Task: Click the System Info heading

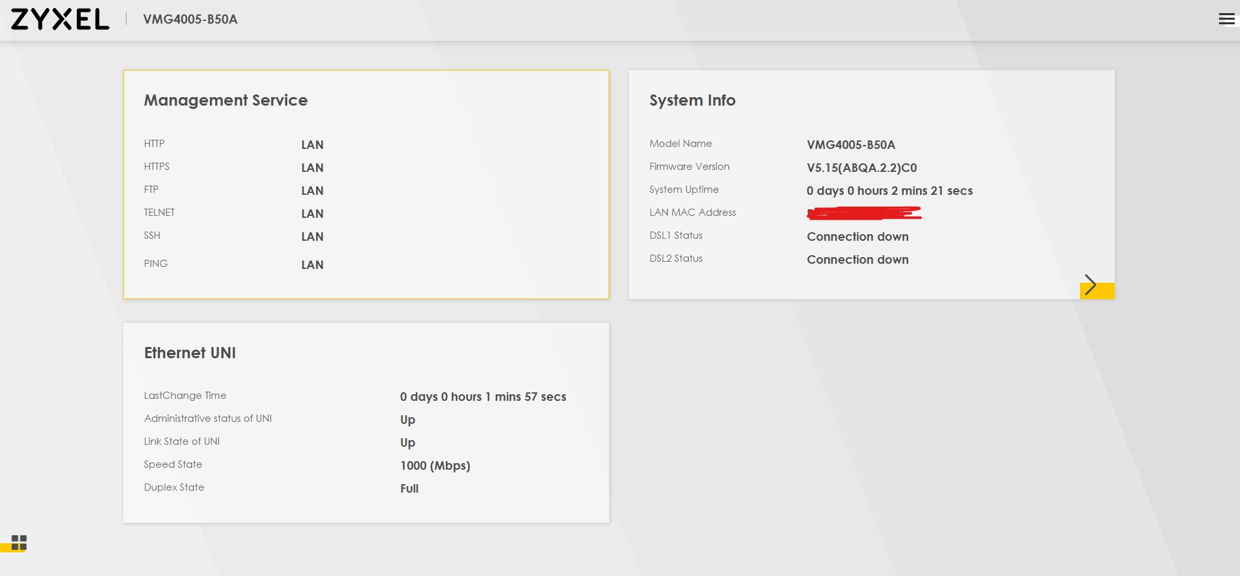Action: (692, 100)
